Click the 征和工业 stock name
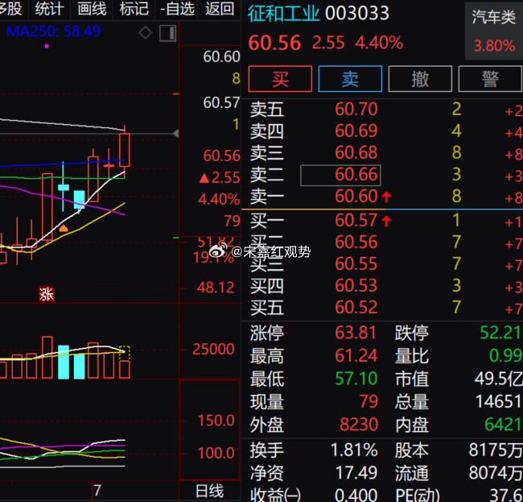This screenshot has height=502, width=523. [283, 14]
